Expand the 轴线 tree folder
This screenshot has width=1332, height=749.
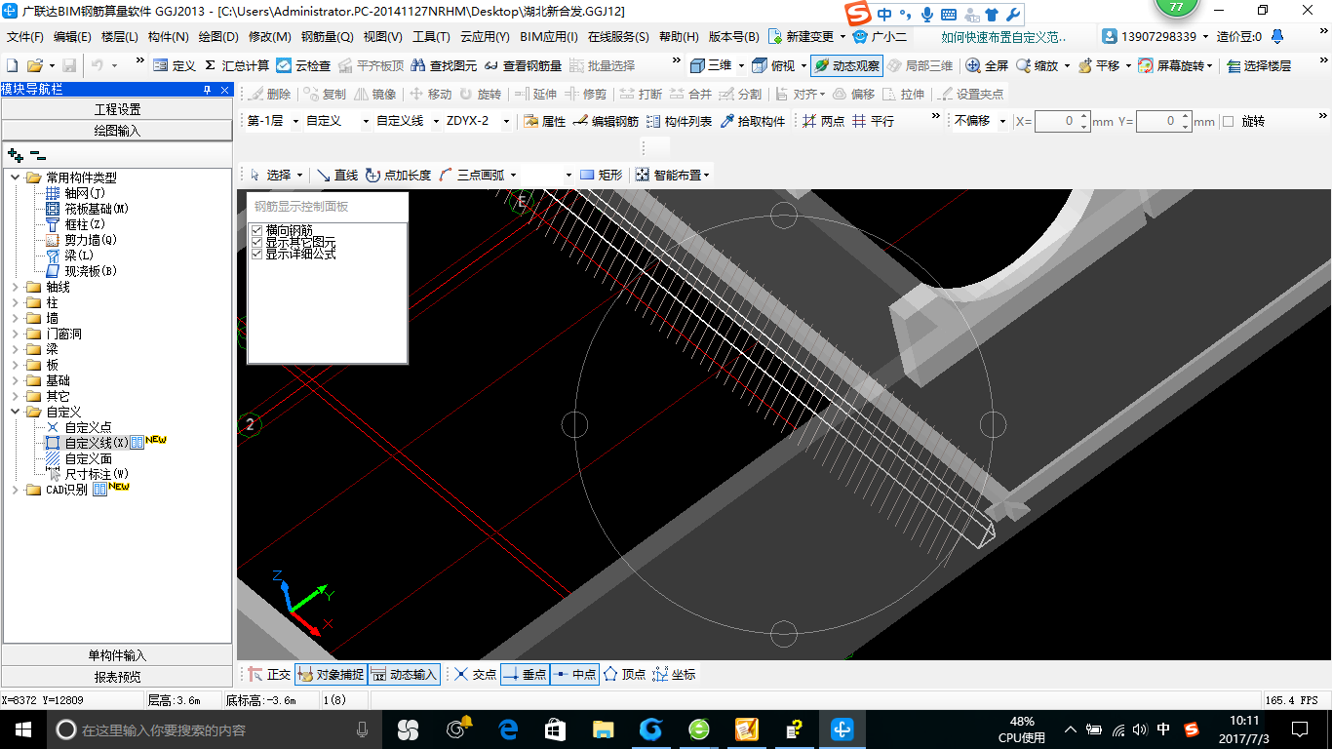[x=16, y=287]
